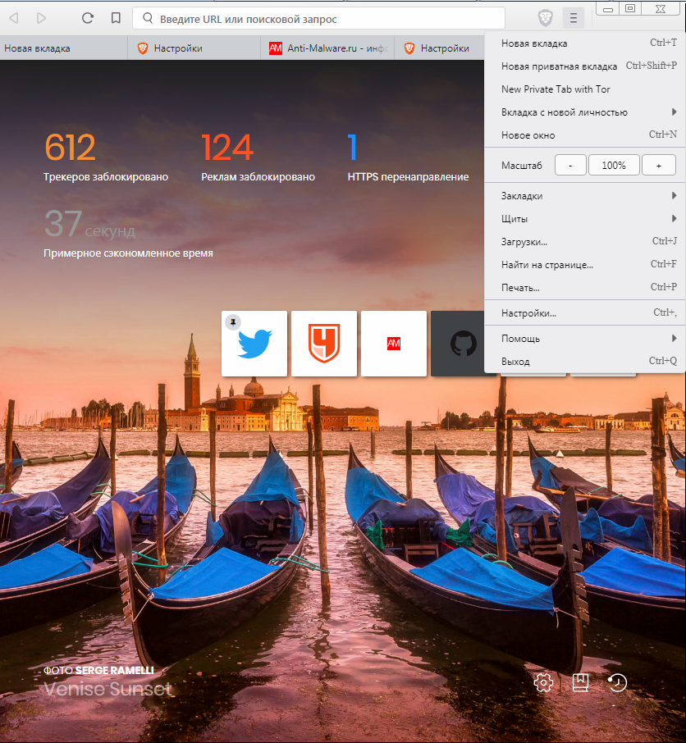Click the hamburger menu button
This screenshot has height=743, width=686.
574,19
